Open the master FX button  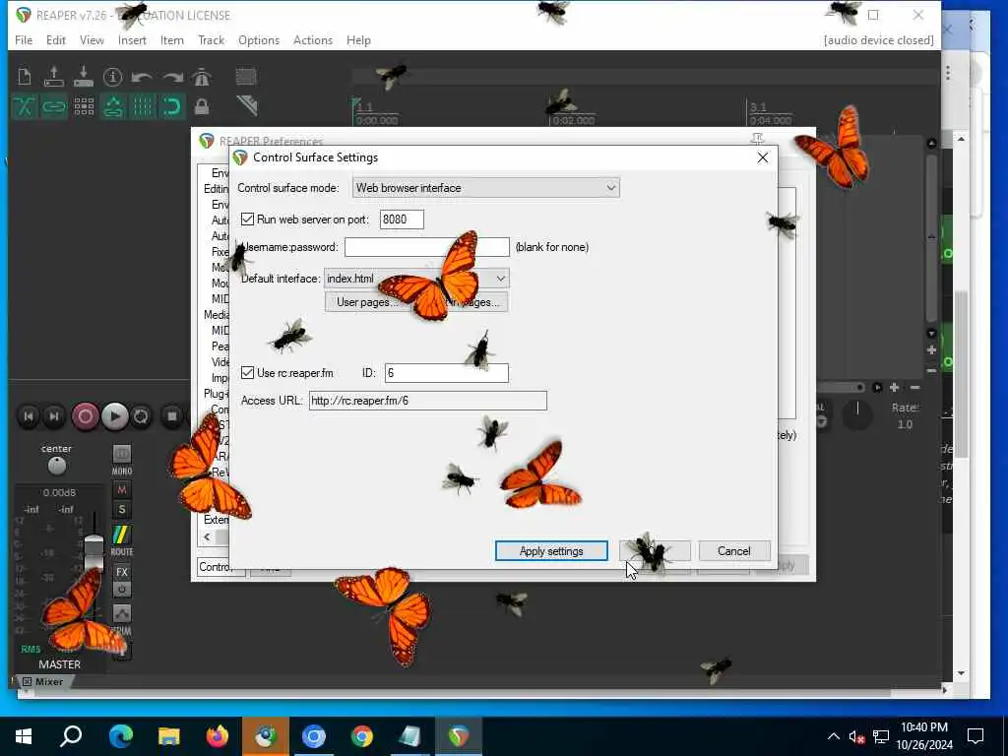point(121,572)
